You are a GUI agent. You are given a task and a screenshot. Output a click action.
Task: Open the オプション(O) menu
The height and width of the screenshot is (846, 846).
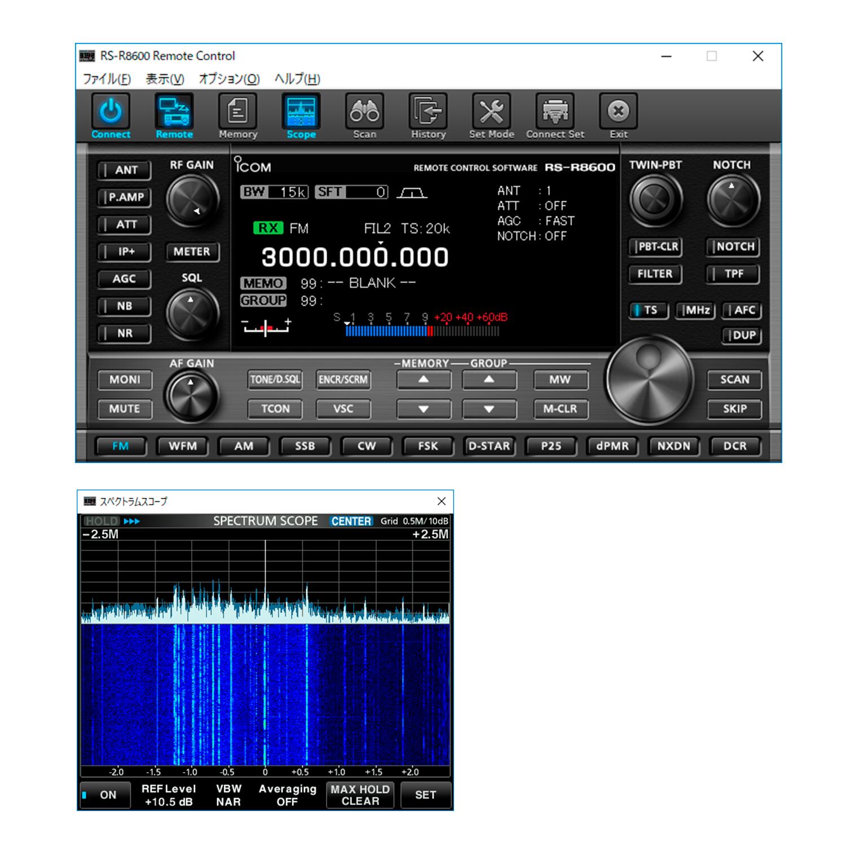229,79
